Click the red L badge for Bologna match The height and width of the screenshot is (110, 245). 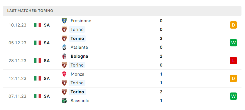(x=233, y=61)
